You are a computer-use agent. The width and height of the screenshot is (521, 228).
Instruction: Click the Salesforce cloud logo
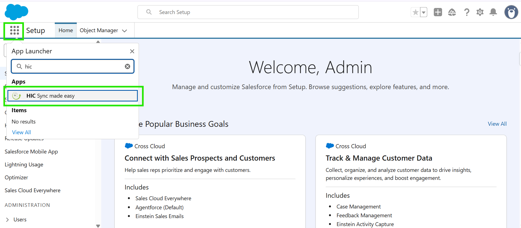(x=17, y=12)
